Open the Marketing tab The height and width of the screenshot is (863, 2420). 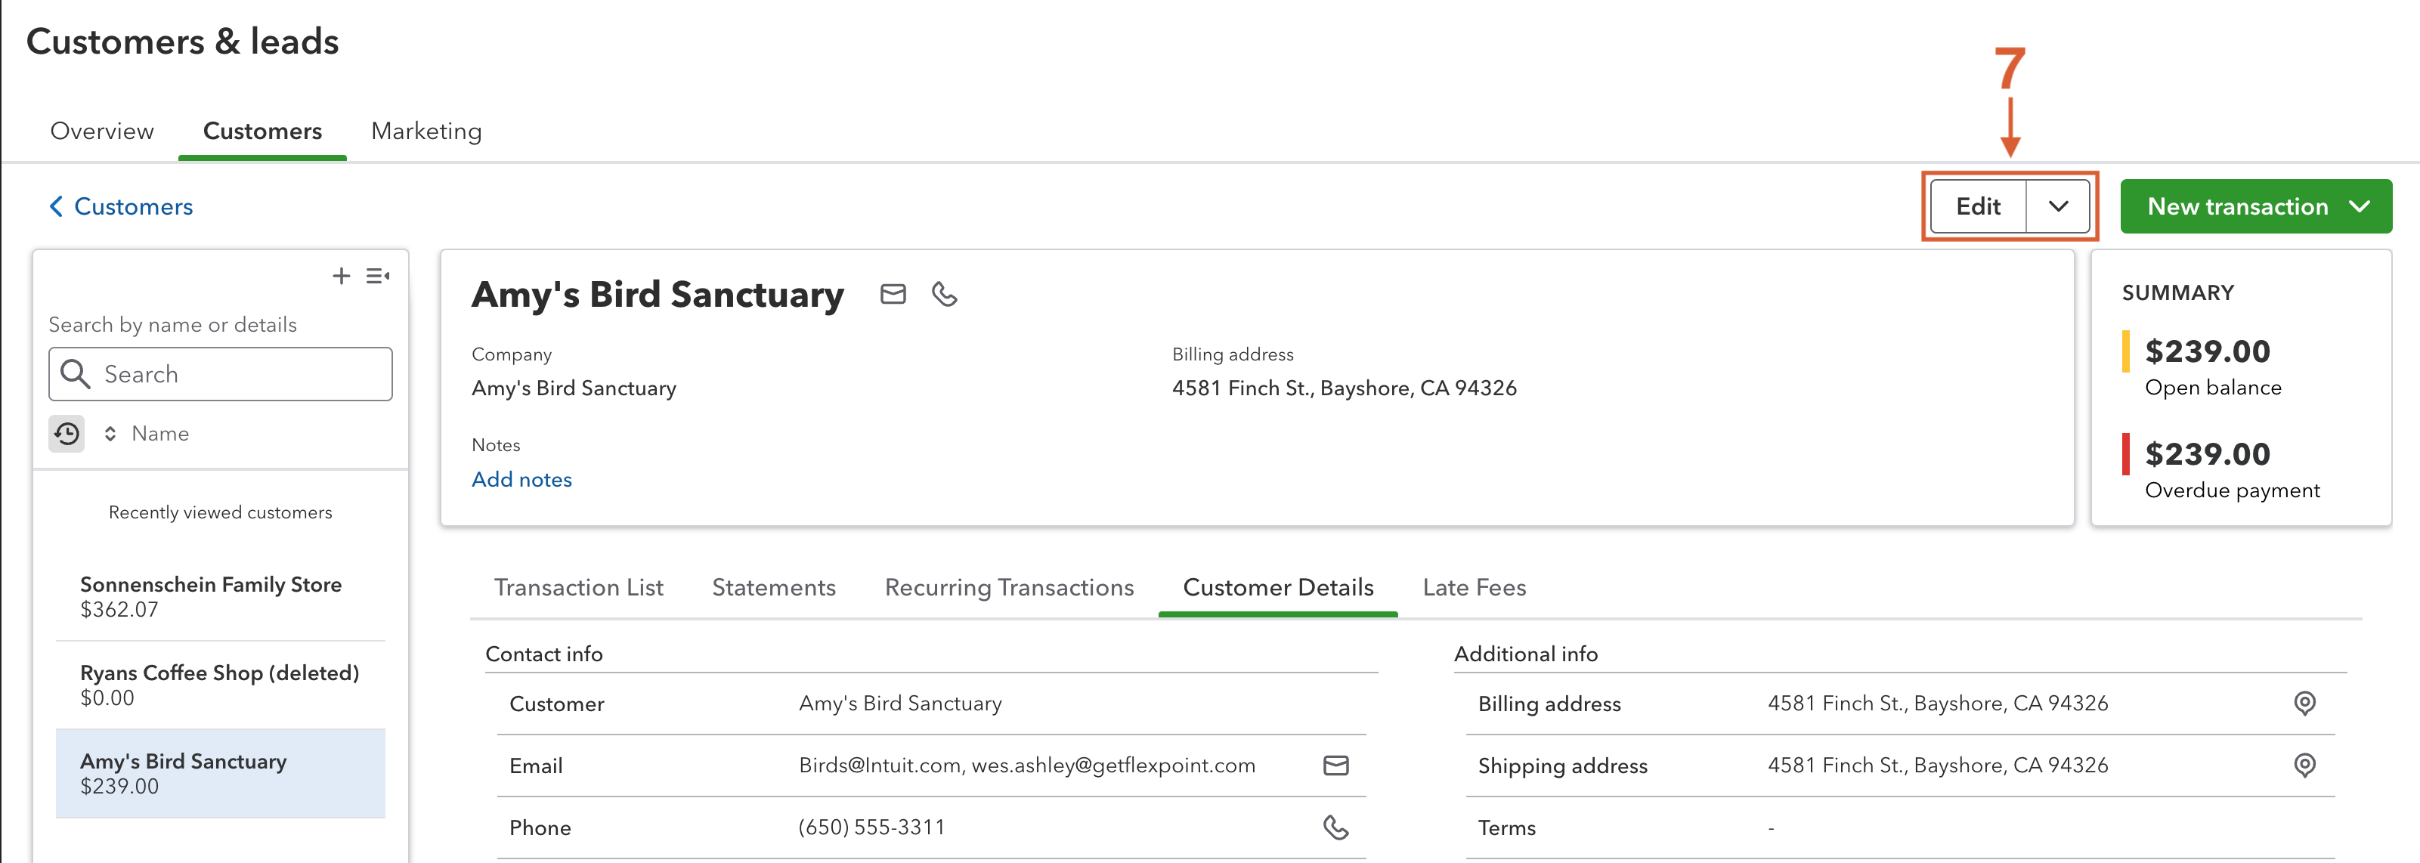[426, 131]
